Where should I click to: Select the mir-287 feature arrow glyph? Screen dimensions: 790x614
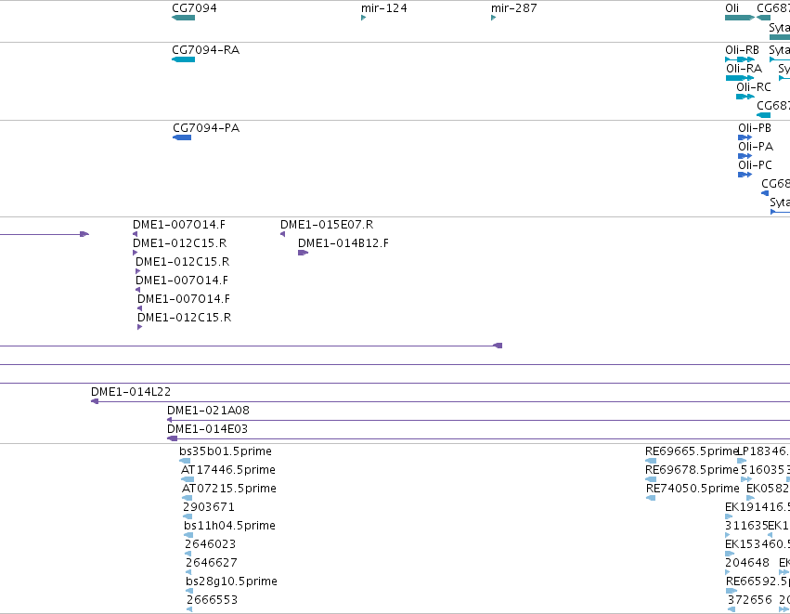pyautogui.click(x=493, y=18)
